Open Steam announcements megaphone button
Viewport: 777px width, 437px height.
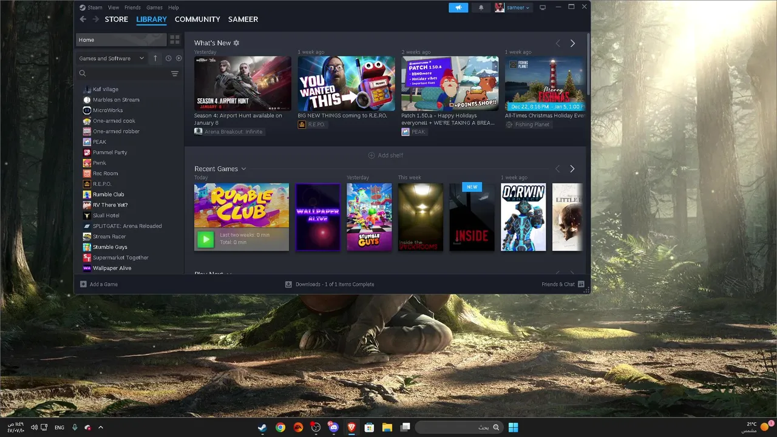458,8
